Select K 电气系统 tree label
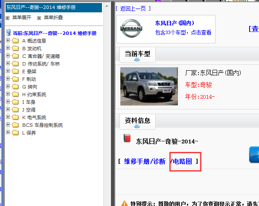The image size is (259, 206). (x=34, y=117)
